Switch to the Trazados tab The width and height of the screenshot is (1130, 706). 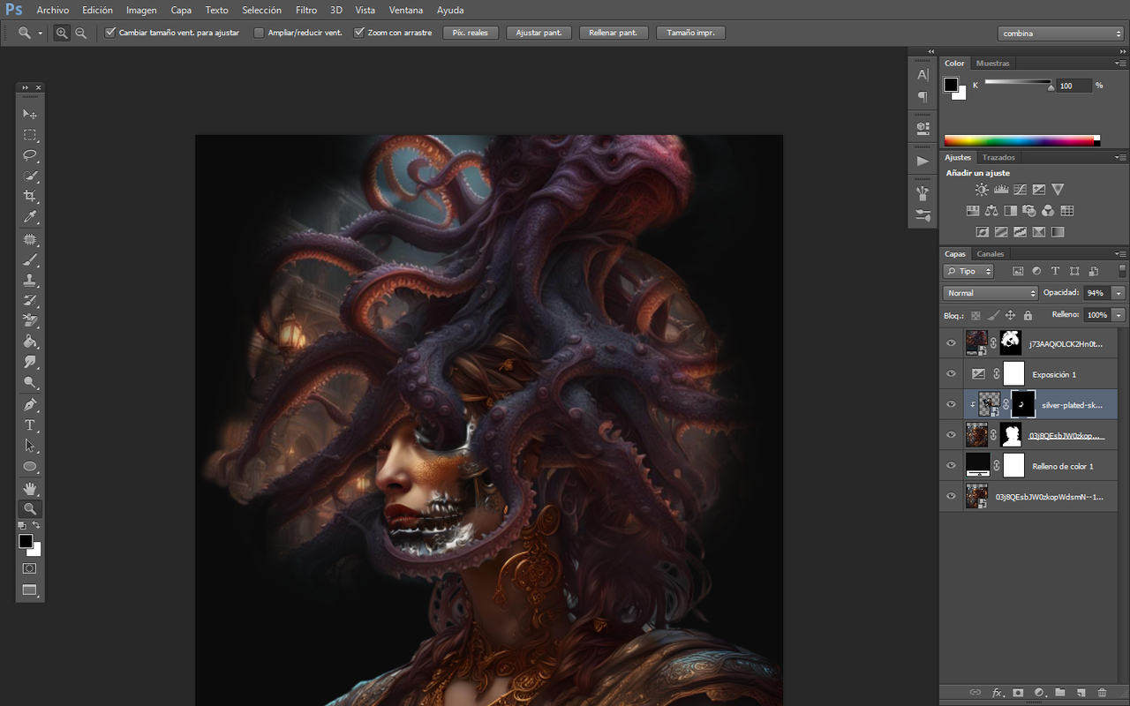998,157
